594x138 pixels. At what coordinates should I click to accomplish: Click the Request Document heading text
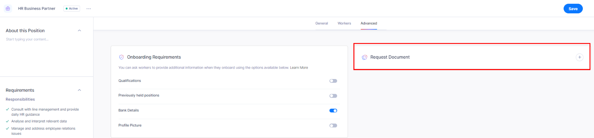[x=390, y=57]
